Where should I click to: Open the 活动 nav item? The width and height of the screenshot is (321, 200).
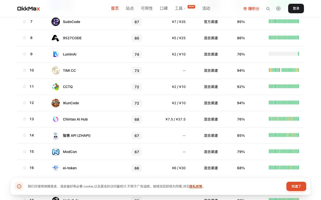click(x=206, y=8)
